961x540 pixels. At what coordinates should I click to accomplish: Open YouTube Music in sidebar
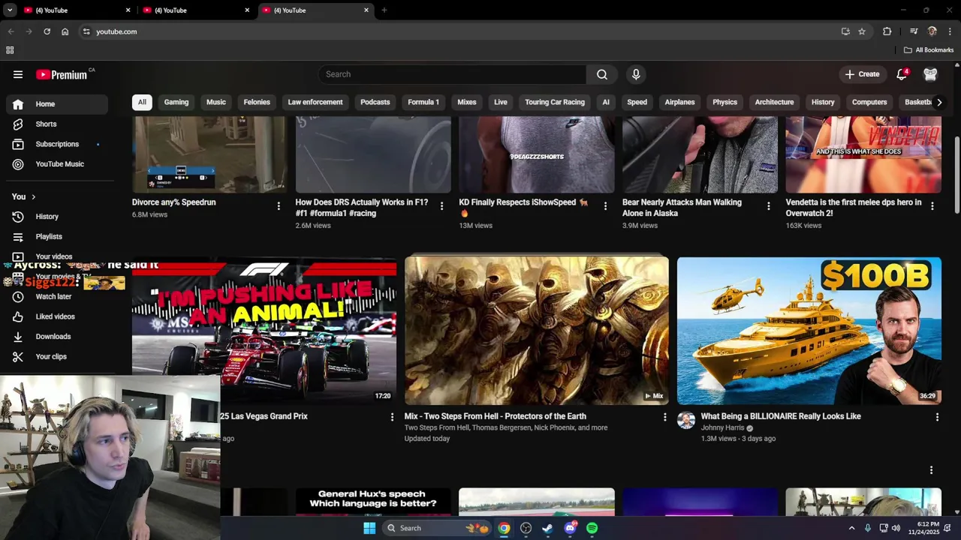[x=56, y=164]
